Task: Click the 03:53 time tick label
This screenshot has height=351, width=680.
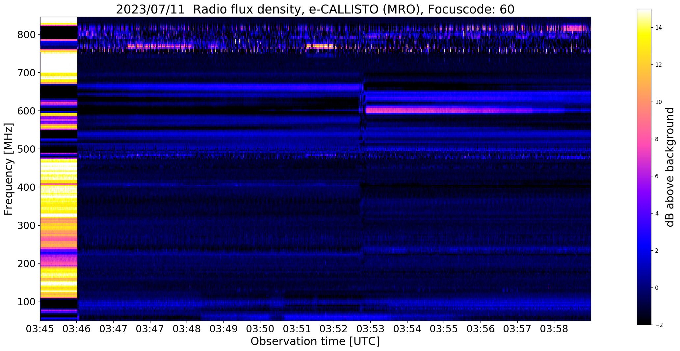Action: coord(371,329)
